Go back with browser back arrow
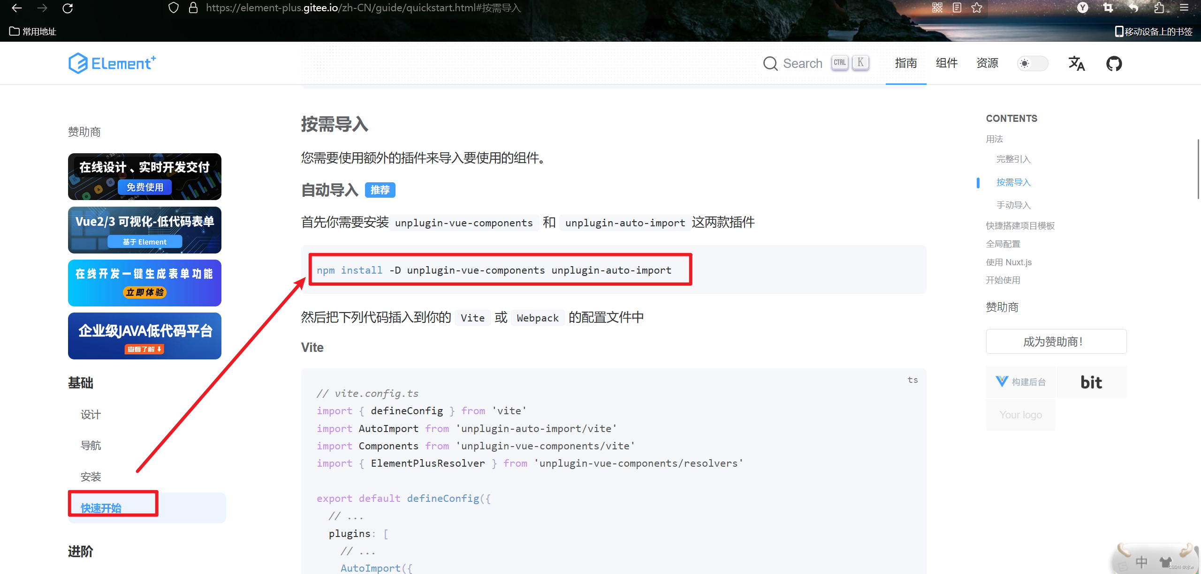Image resolution: width=1201 pixels, height=574 pixels. [x=17, y=8]
